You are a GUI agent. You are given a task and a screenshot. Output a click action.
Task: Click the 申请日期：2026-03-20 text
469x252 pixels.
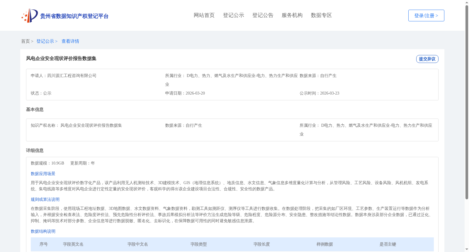(x=185, y=93)
